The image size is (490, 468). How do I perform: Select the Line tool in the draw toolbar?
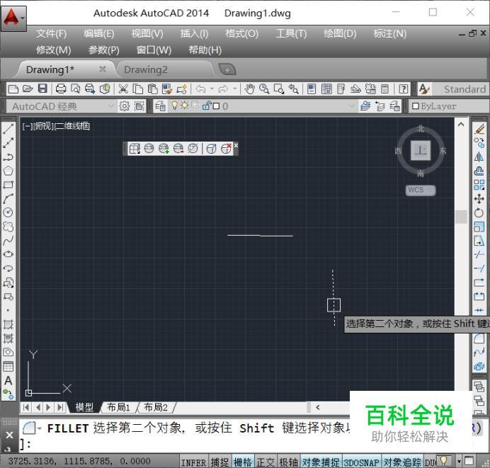pos(8,129)
